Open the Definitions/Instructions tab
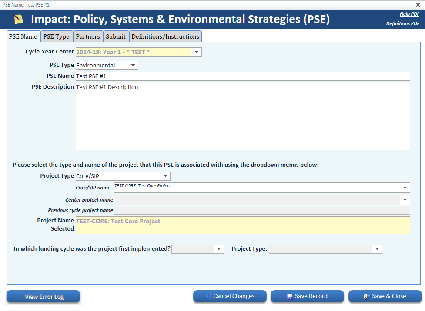This screenshot has height=311, width=425. tap(165, 36)
